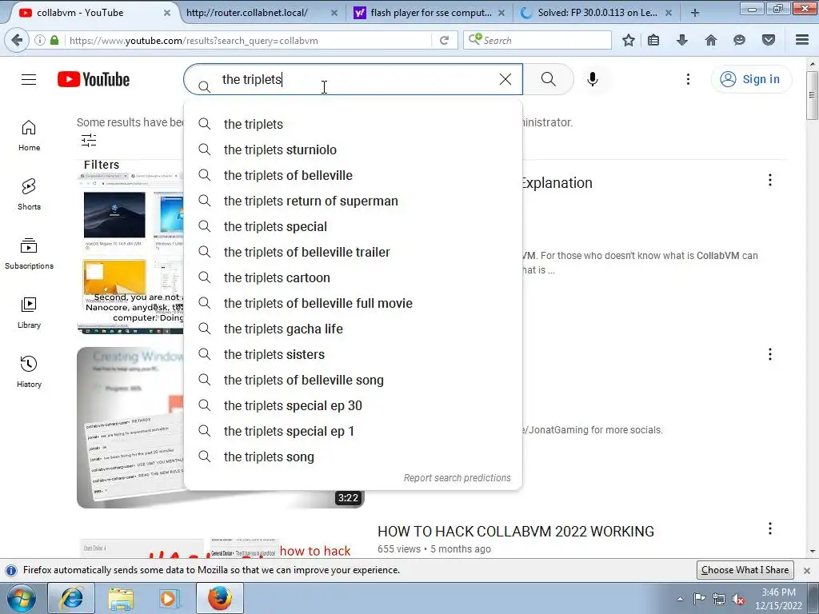Viewport: 819px width, 614px height.
Task: Open YouTube settings three-dot menu beside Sign in
Action: 688,79
